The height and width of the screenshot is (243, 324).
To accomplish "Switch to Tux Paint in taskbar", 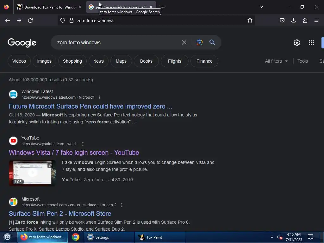I will click(x=160, y=237).
